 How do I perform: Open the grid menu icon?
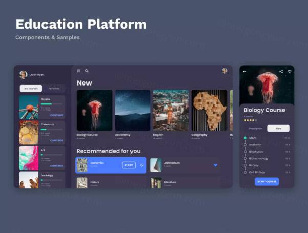79,71
